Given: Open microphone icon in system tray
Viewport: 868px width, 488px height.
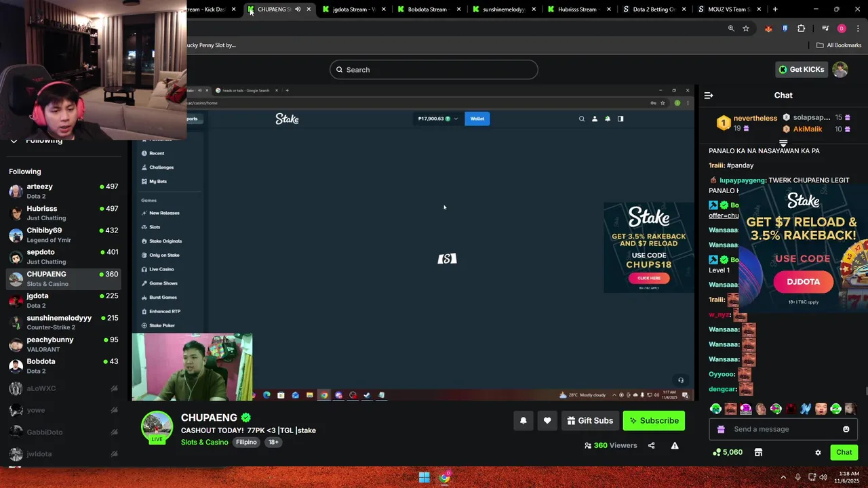Looking at the screenshot, I should [x=798, y=478].
